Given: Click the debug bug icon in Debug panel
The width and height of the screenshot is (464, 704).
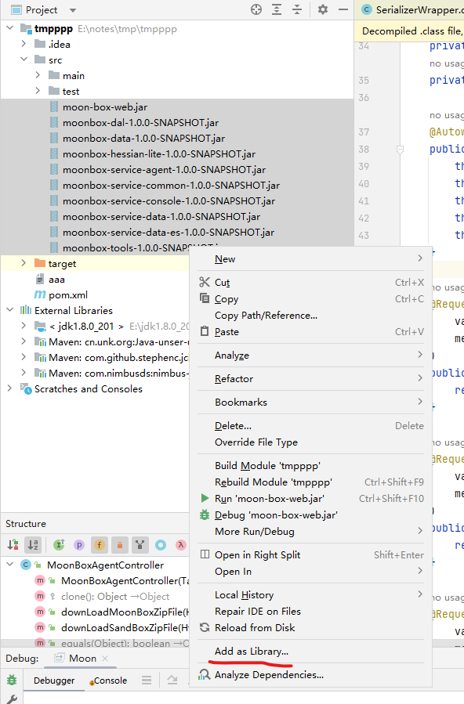Looking at the screenshot, I should click(12, 680).
